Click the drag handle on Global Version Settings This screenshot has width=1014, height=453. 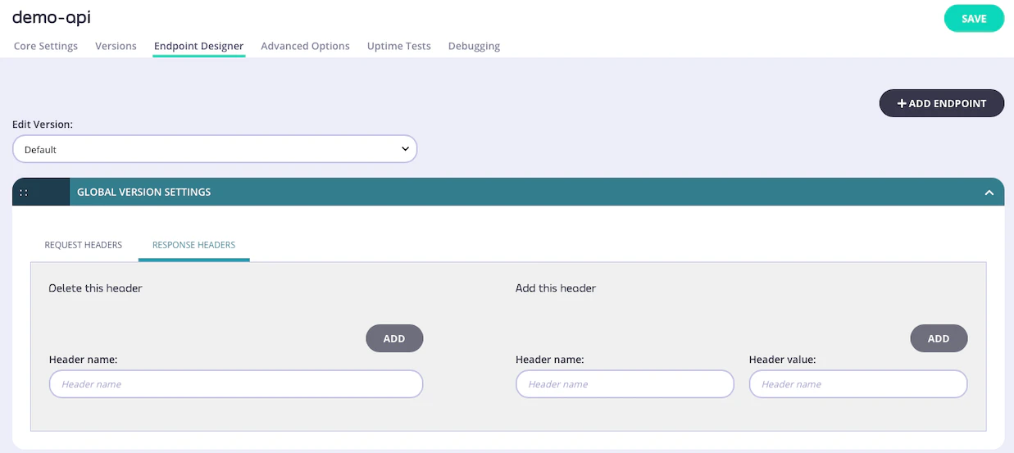[x=25, y=193]
